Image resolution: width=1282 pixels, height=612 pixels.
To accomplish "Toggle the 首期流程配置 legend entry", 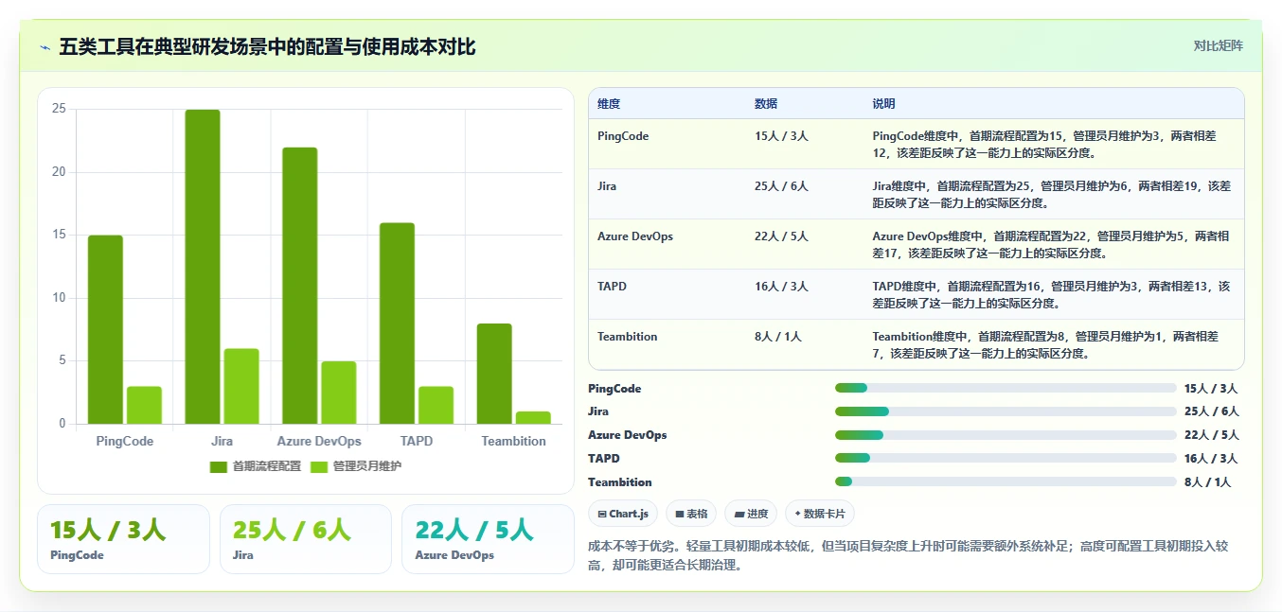I will (256, 466).
